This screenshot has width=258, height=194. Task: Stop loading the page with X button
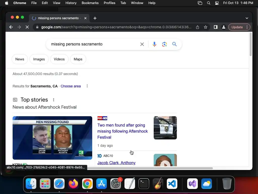[x=27, y=27]
